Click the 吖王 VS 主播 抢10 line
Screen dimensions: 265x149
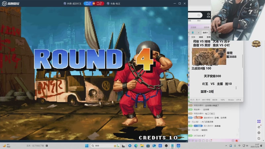click(217, 84)
